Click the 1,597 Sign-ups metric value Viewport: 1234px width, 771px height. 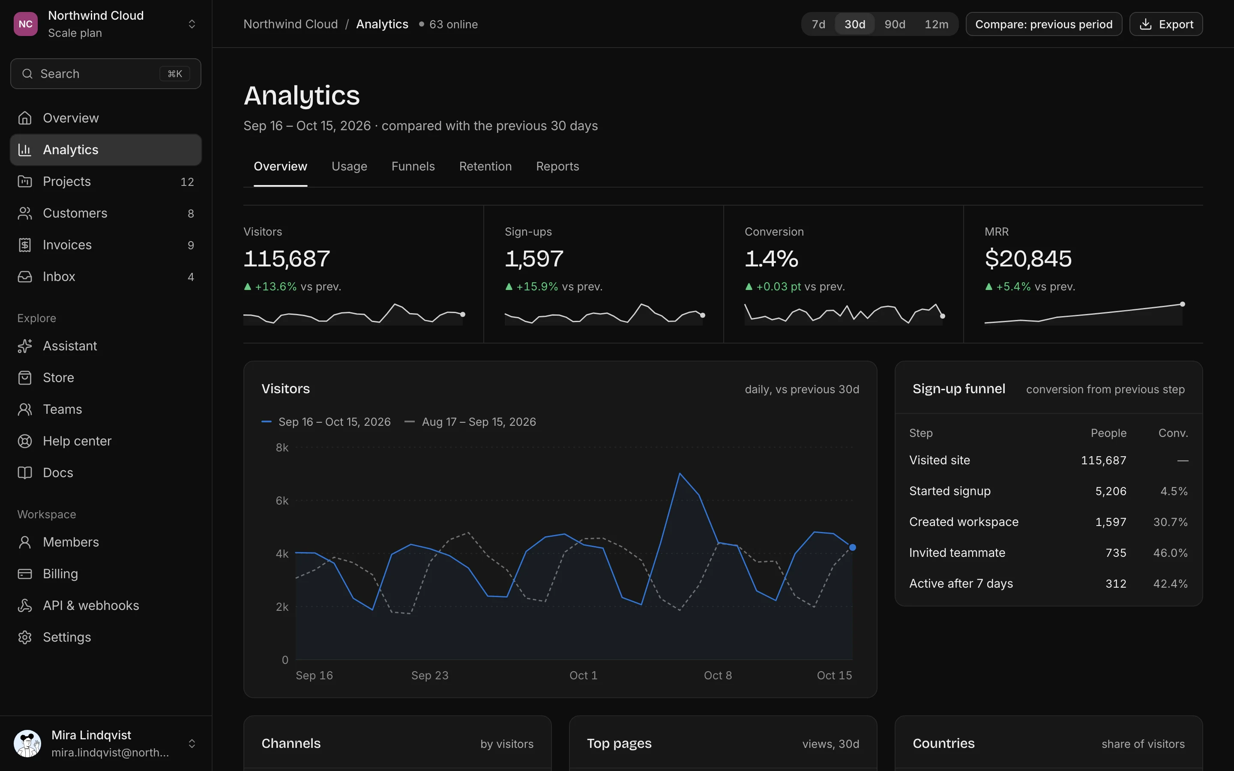[x=534, y=259]
